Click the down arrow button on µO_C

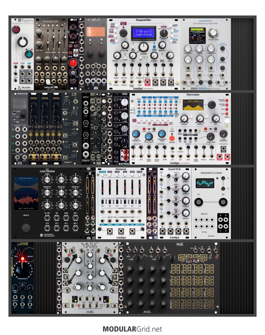pos(101,43)
